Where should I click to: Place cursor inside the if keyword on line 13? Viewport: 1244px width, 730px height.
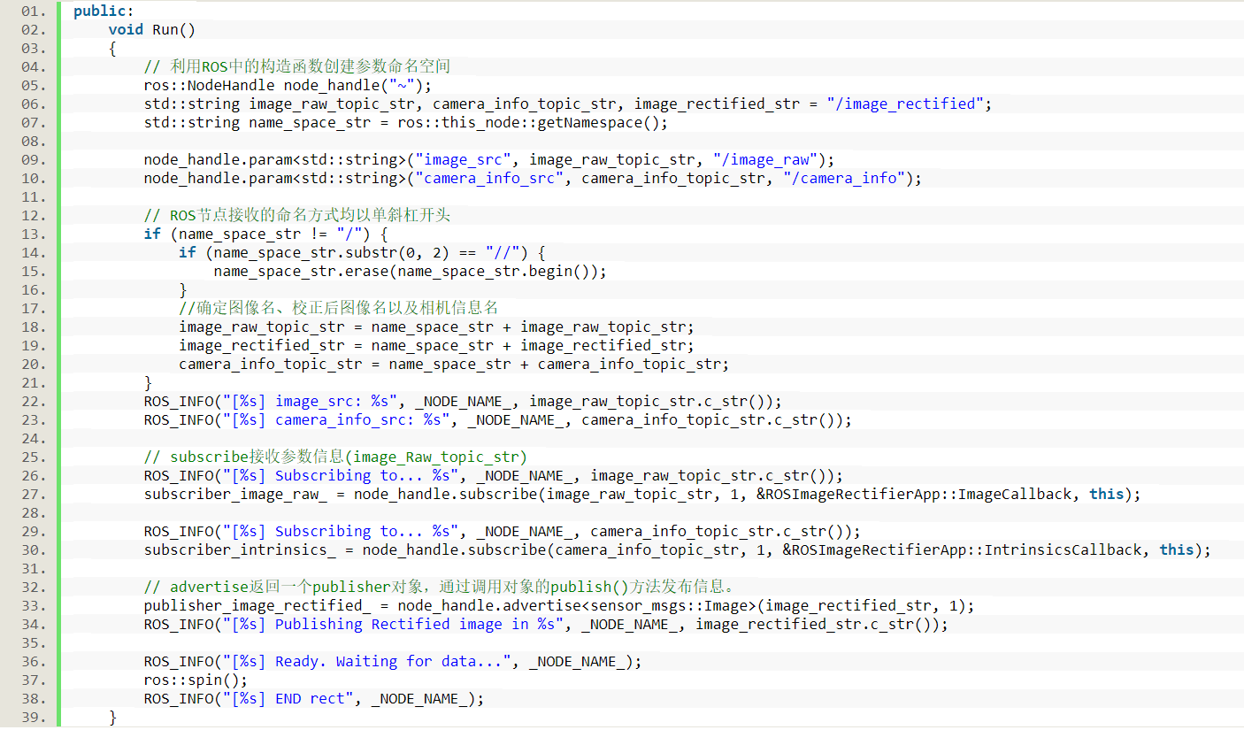[151, 234]
